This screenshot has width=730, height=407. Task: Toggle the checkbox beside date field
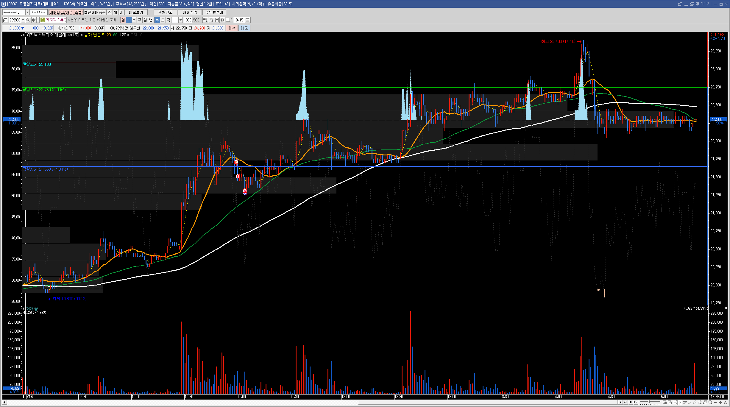pyautogui.click(x=228, y=20)
